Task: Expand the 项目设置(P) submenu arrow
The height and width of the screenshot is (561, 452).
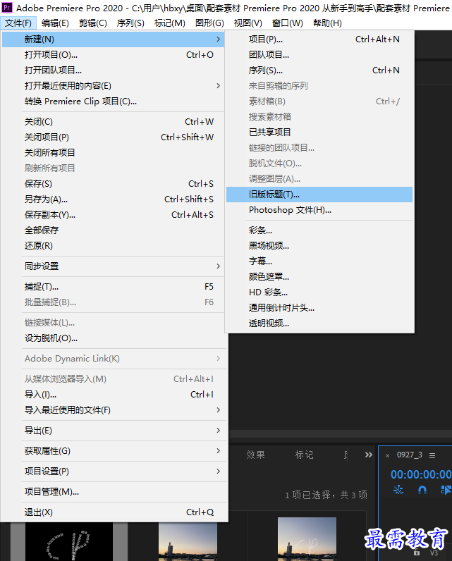Action: 219,471
